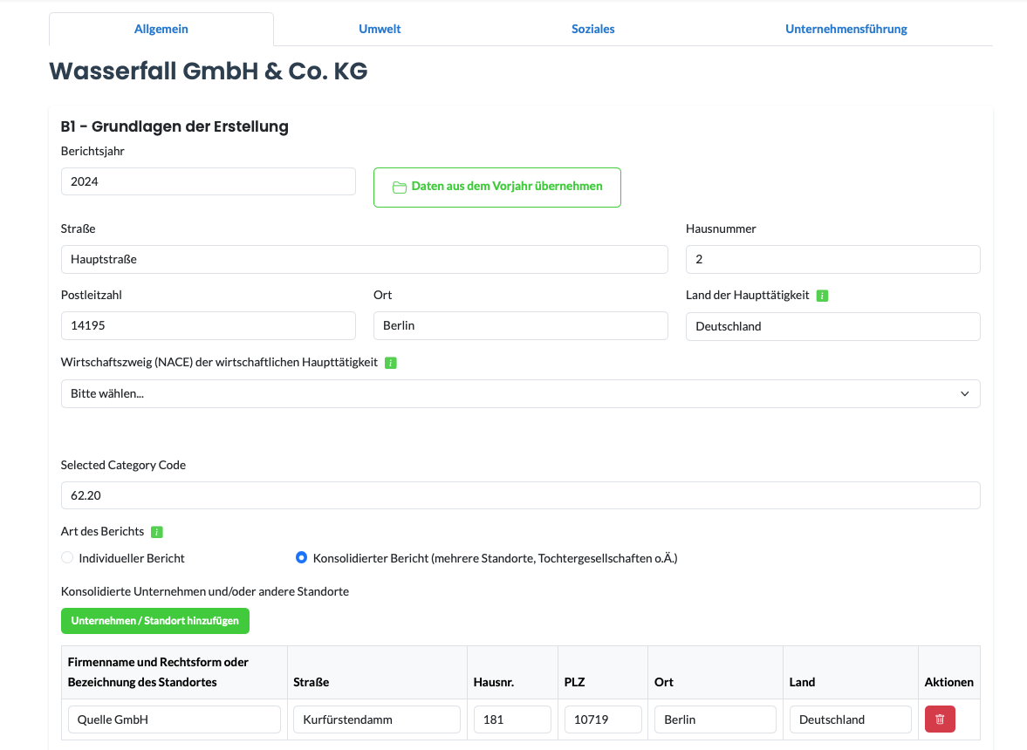Open the Wirtschaftszweig NACE dropdown
The width and height of the screenshot is (1027, 750).
click(x=520, y=393)
